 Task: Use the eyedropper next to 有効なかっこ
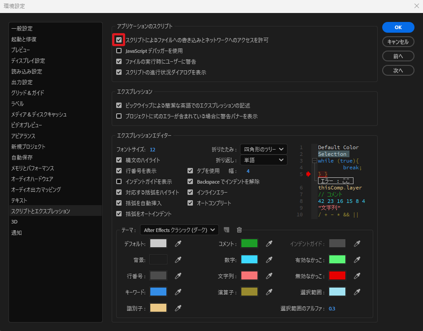click(x=357, y=260)
